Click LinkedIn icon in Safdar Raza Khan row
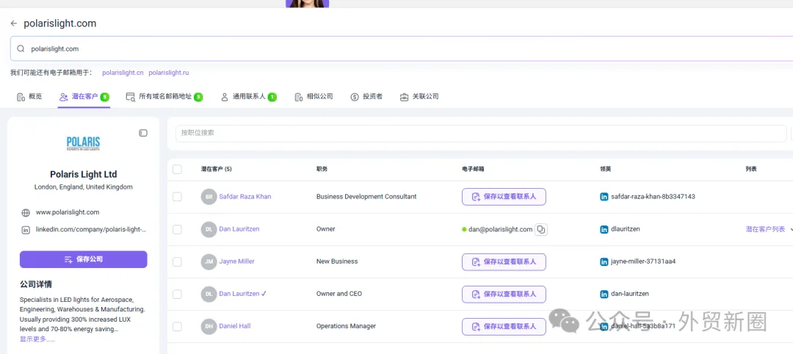 (x=604, y=197)
